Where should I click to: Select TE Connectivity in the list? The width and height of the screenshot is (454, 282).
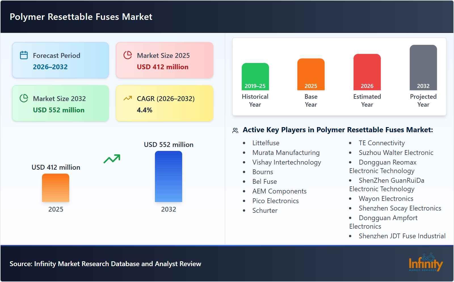tap(382, 143)
